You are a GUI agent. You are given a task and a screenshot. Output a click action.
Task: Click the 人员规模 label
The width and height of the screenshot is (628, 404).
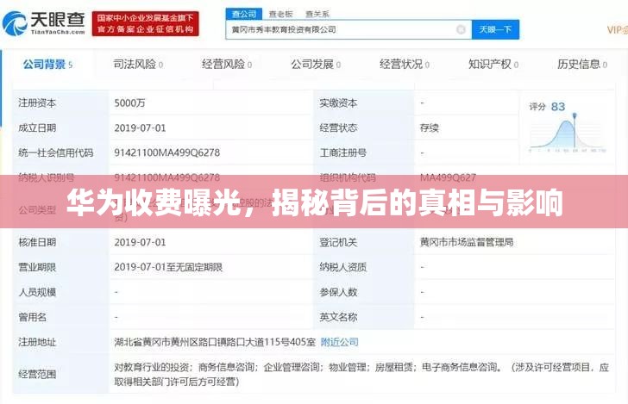37,292
